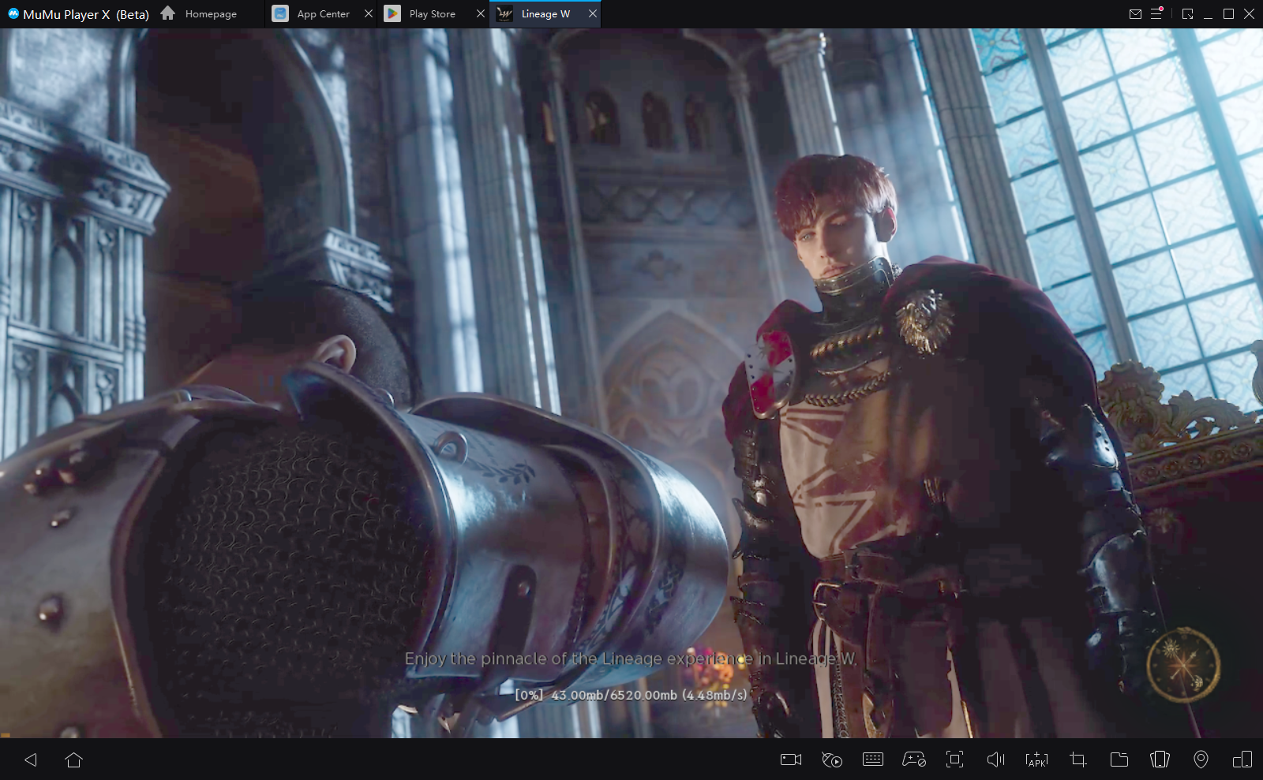Take a screenshot with the crop icon
The height and width of the screenshot is (780, 1263).
click(1078, 759)
